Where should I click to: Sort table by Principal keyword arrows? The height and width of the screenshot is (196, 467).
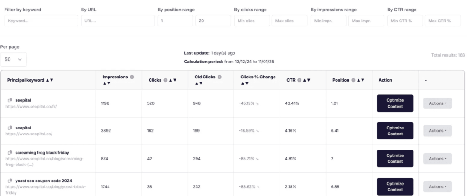[49, 80]
